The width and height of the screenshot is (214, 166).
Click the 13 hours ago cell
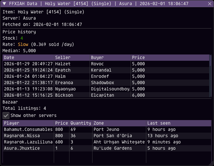(163, 136)
